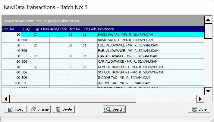Click Item No. 02 in record 70 row
This screenshot has height=122, width=214.
pos(75,67)
